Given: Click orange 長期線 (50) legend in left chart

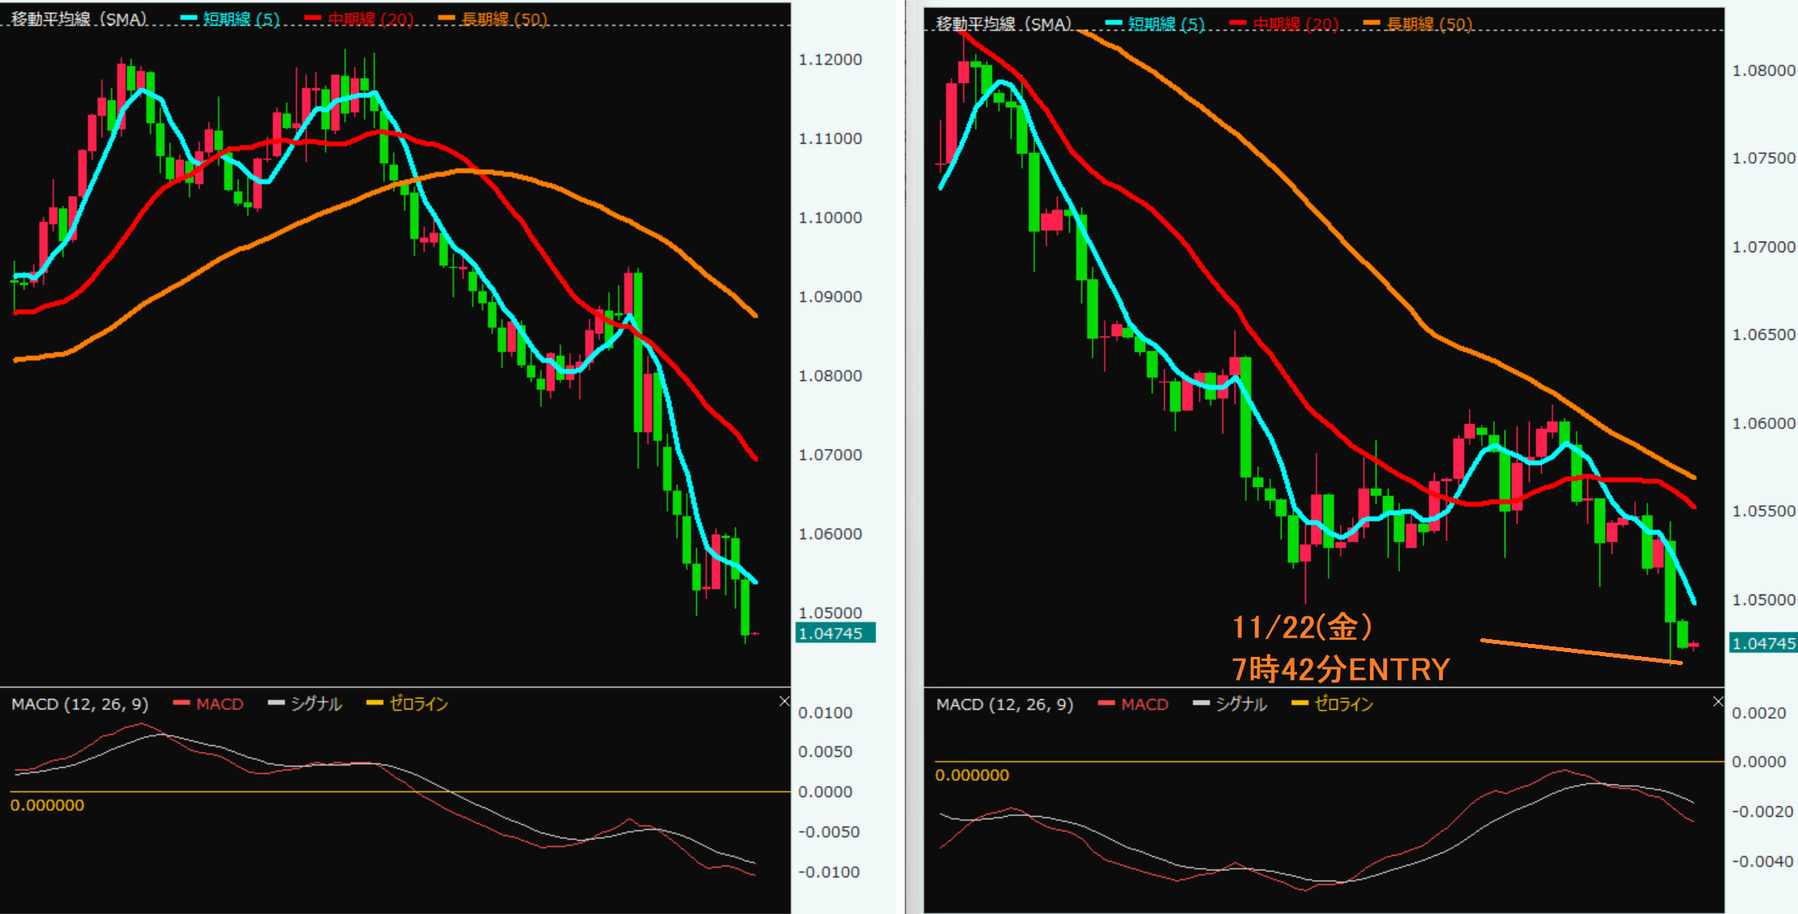Looking at the screenshot, I should [503, 19].
